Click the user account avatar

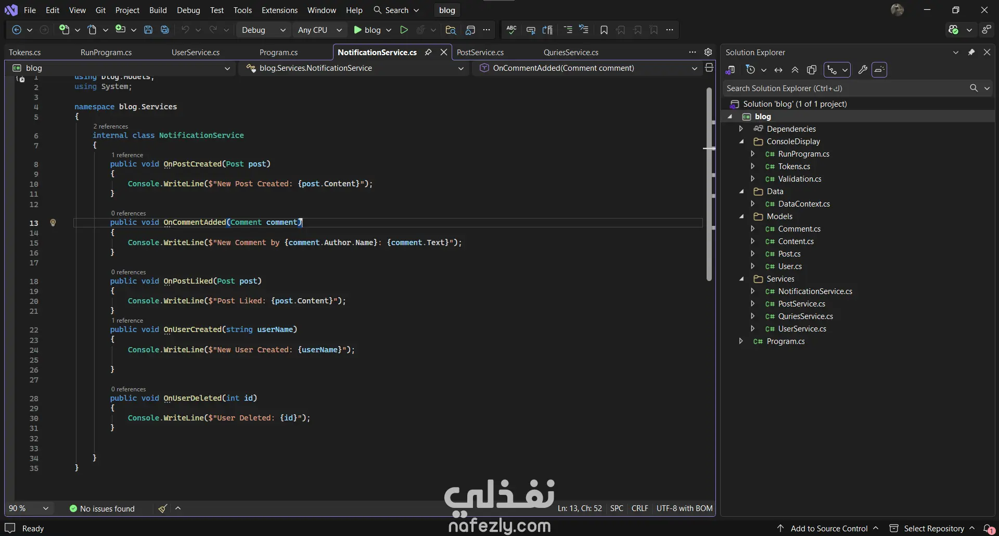pos(897,10)
